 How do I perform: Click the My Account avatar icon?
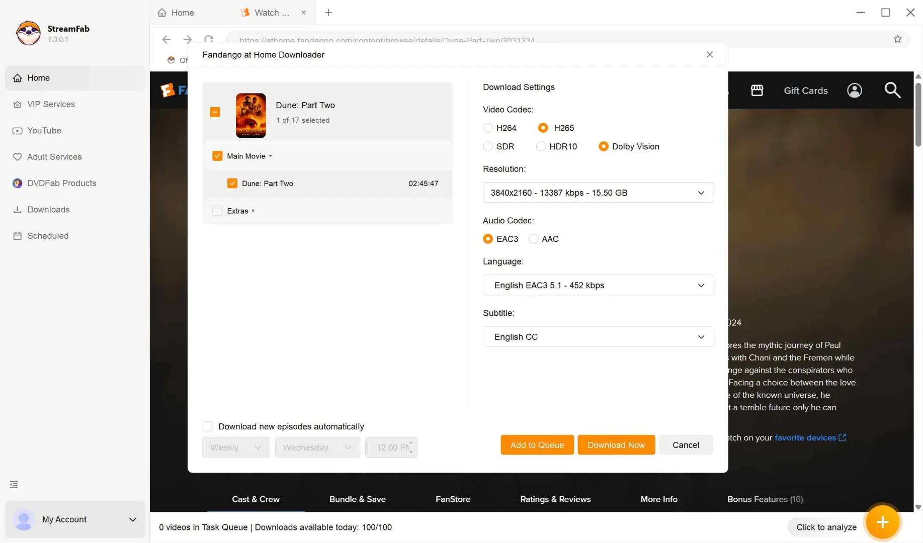(x=23, y=519)
